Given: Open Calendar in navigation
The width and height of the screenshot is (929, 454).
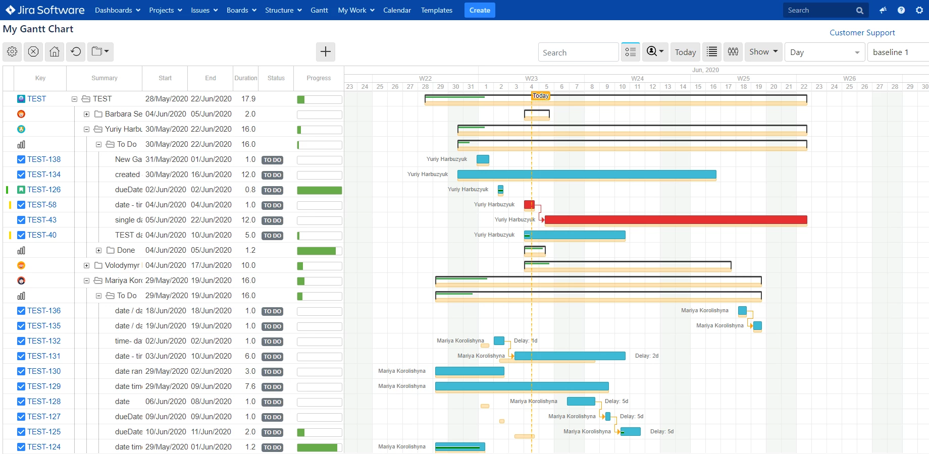Looking at the screenshot, I should 397,10.
